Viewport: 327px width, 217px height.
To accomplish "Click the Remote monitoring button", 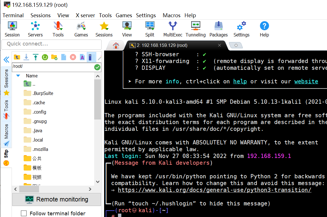I will point(57,199).
